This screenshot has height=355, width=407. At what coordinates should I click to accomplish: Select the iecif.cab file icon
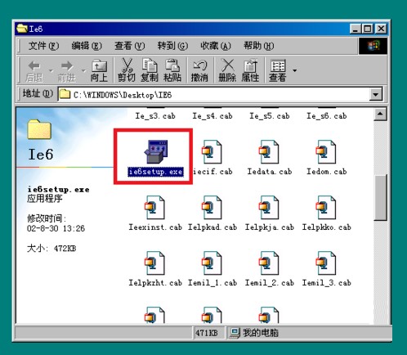coord(212,152)
